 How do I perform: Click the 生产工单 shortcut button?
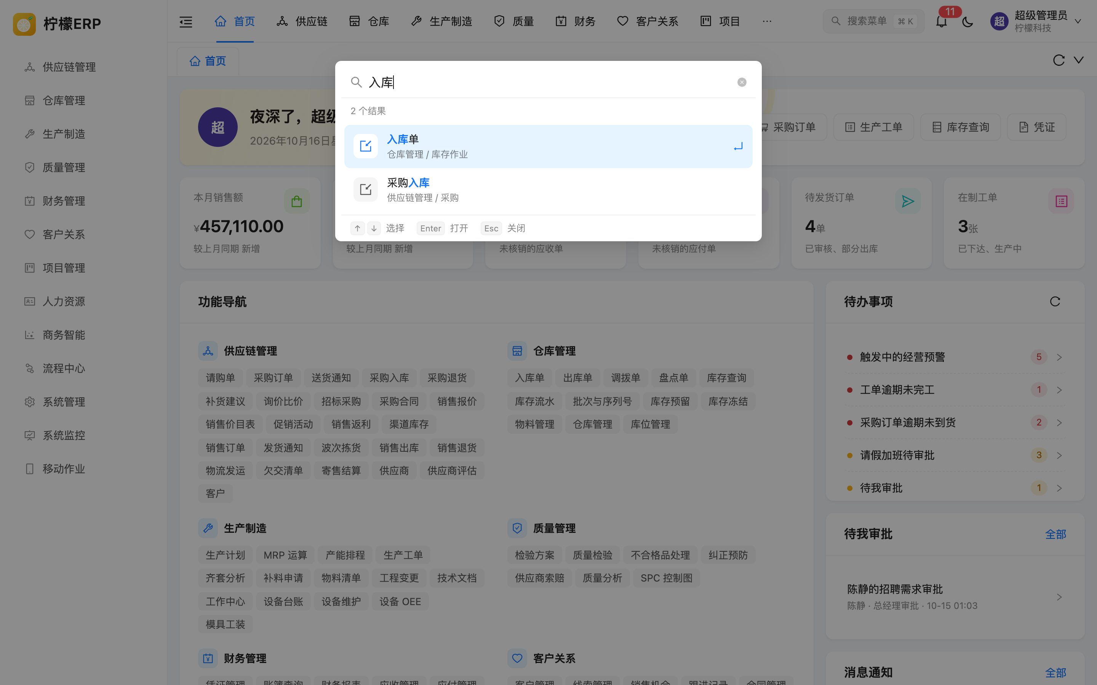pos(873,127)
